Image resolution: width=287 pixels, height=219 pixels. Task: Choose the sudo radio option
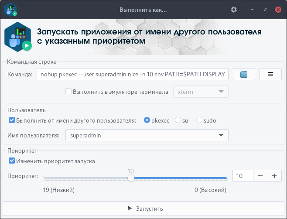click(x=199, y=120)
